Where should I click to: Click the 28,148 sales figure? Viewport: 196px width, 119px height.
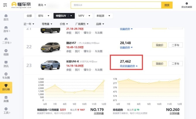click(125, 43)
